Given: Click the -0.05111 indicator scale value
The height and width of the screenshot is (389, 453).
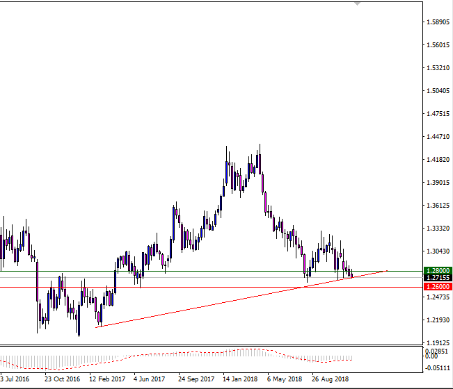Looking at the screenshot, I should 438,368.
